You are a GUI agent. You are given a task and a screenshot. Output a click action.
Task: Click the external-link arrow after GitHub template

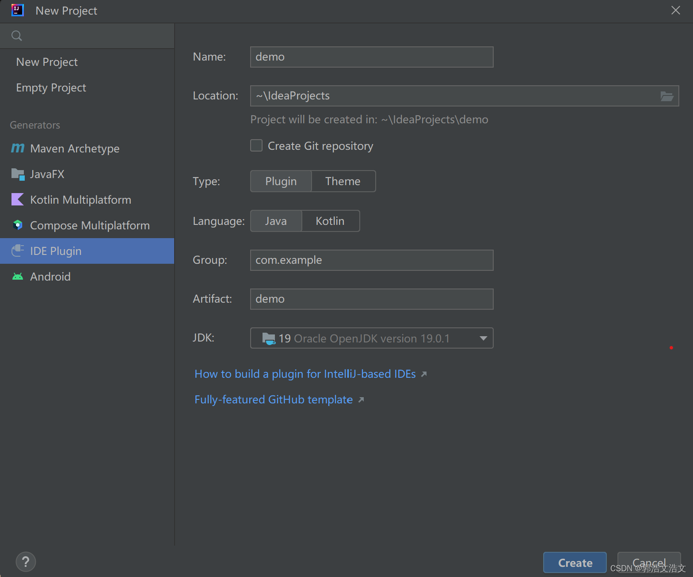tap(361, 400)
